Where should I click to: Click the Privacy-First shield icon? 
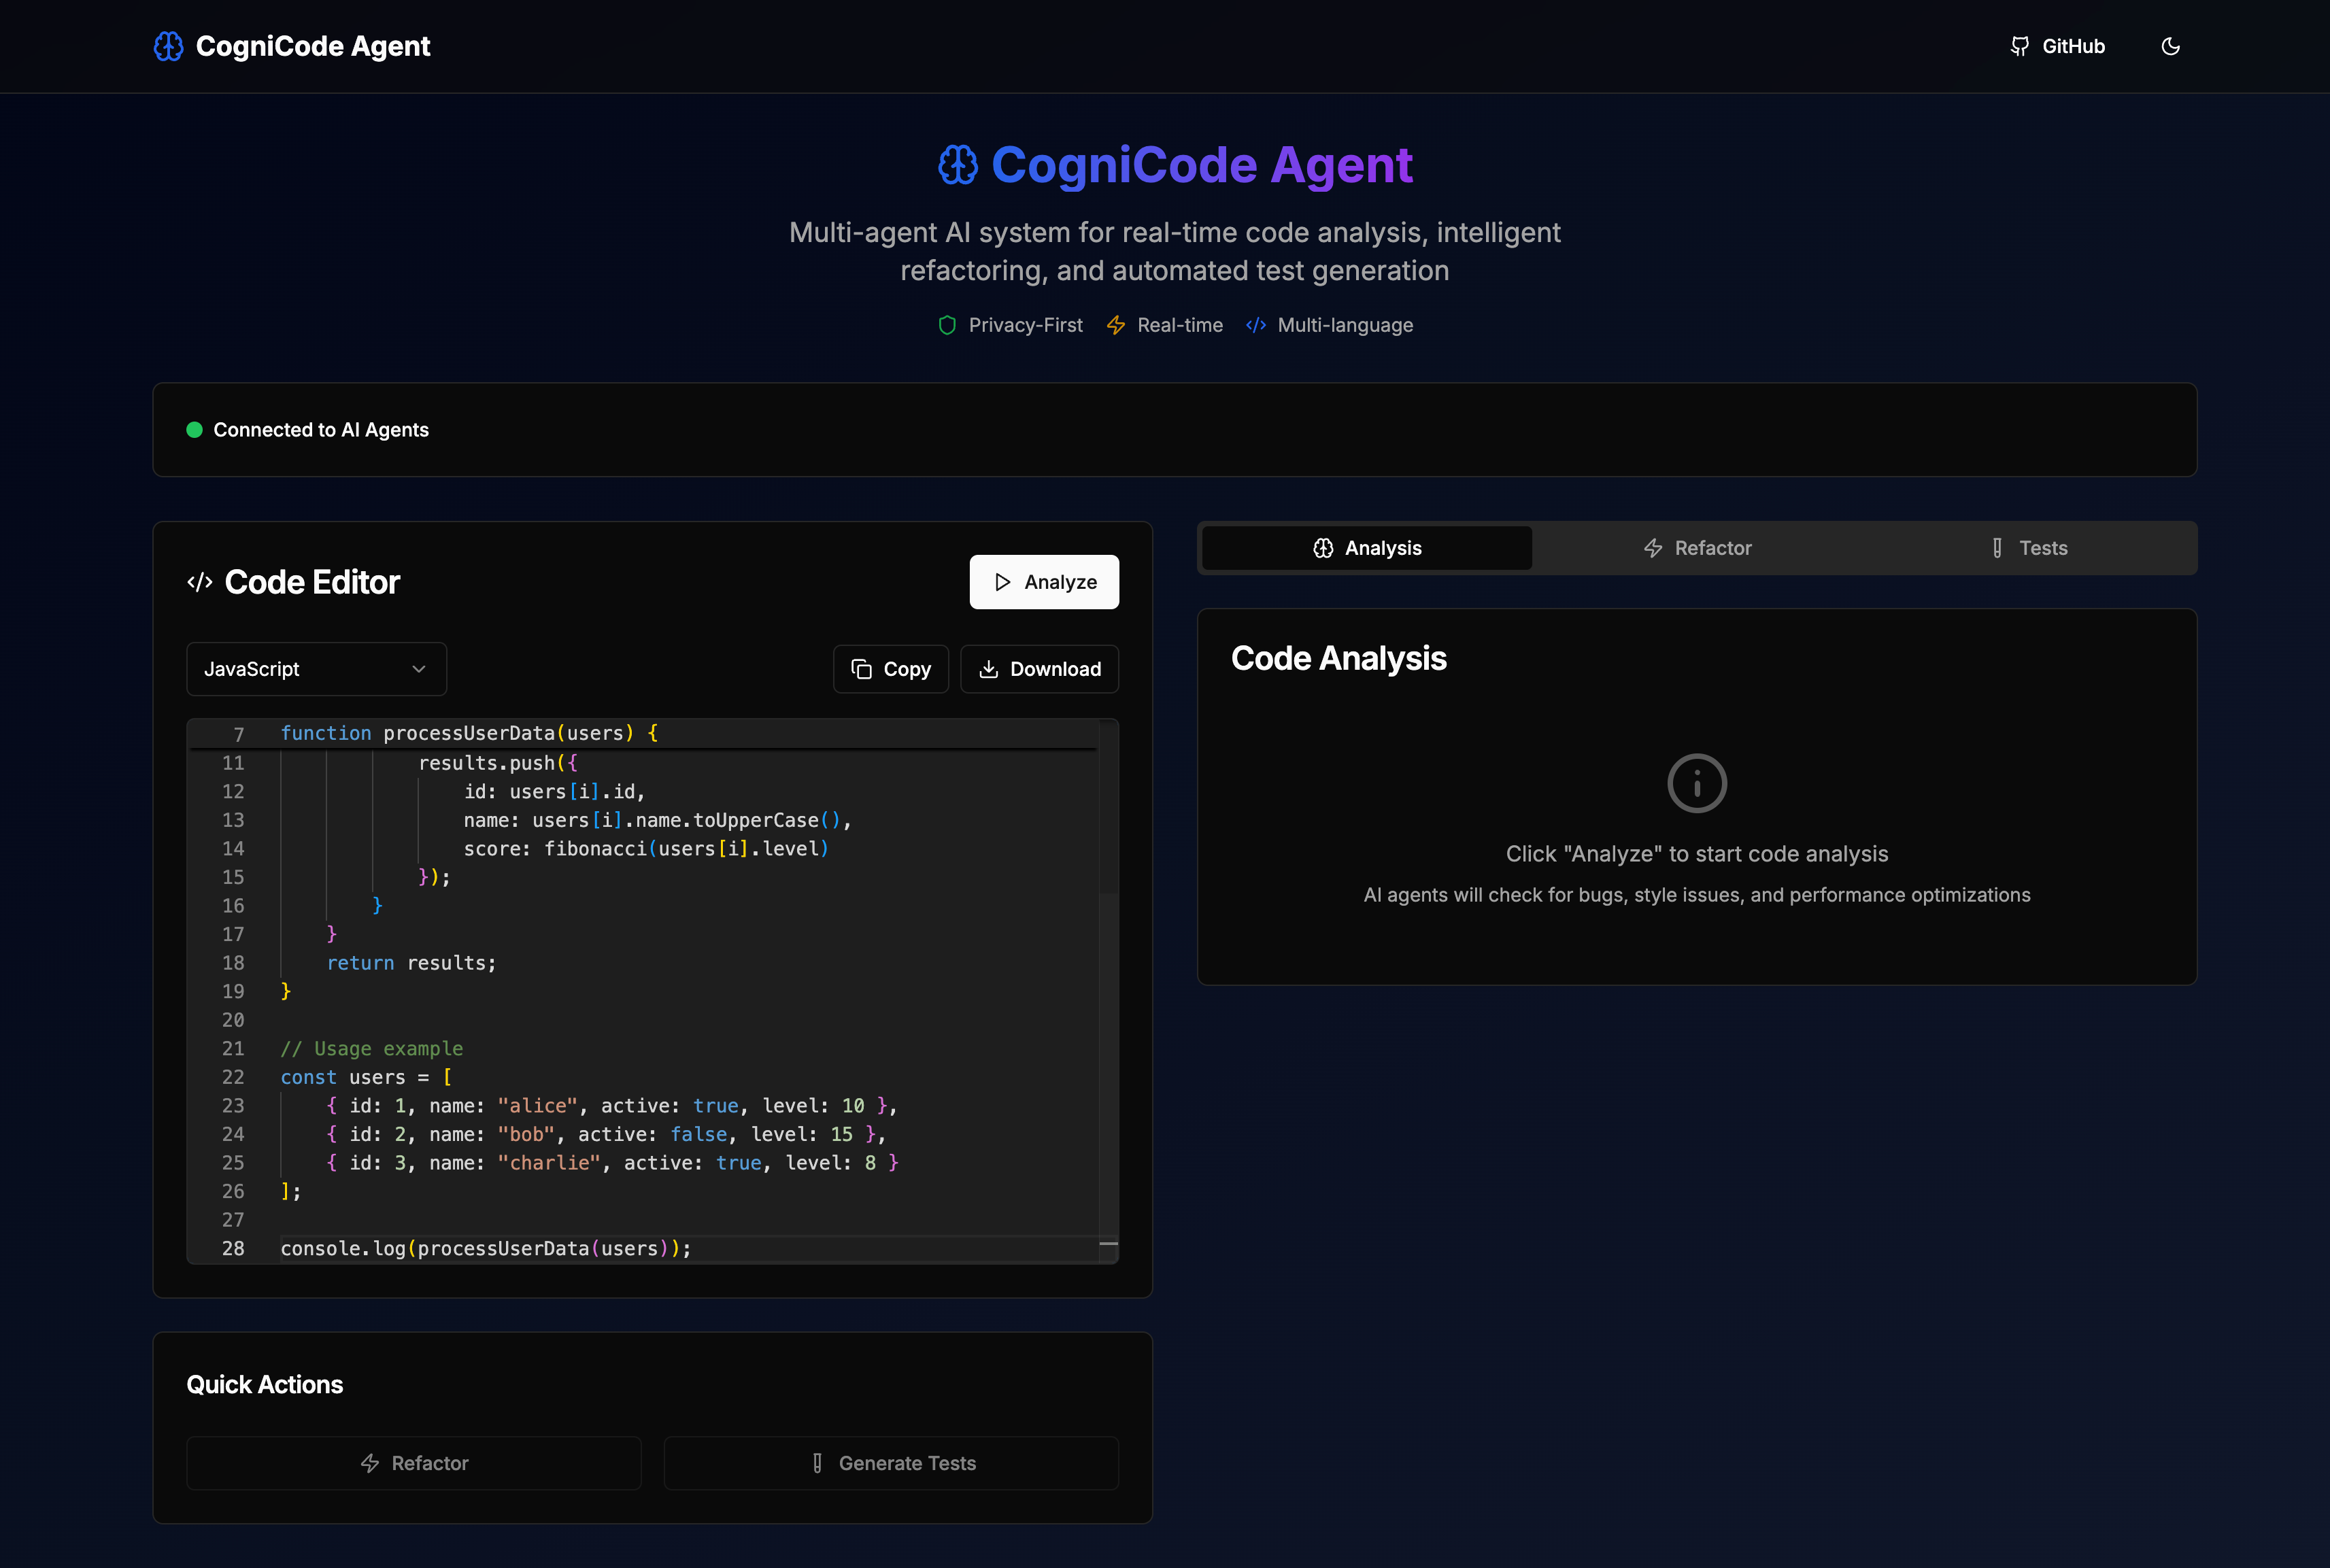coord(947,325)
